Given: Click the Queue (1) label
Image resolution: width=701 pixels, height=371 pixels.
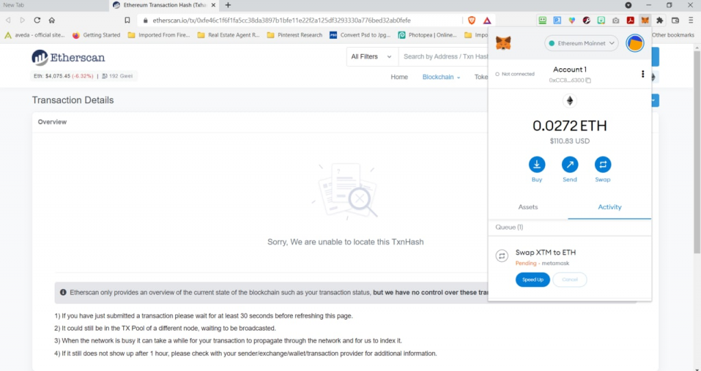Looking at the screenshot, I should tap(509, 228).
